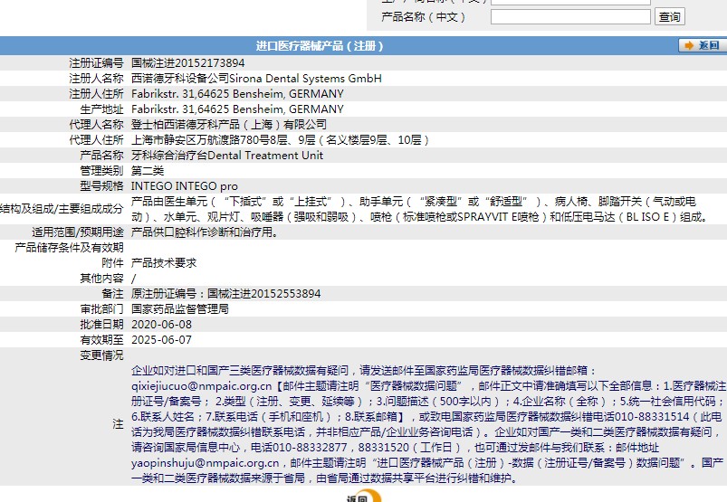Click model spec INTEGO INTEGO pro
The width and height of the screenshot is (727, 502).
[x=185, y=186]
